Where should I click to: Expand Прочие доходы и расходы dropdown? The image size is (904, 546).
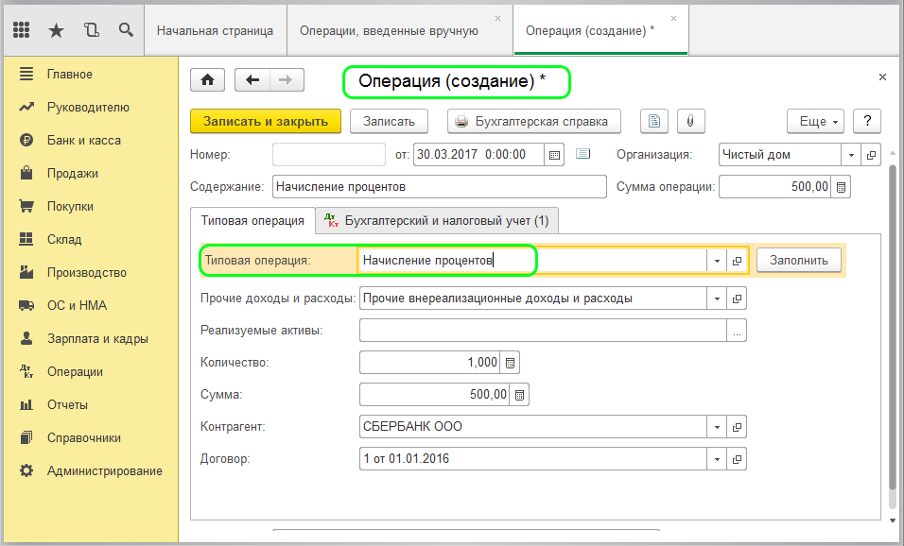[717, 299]
